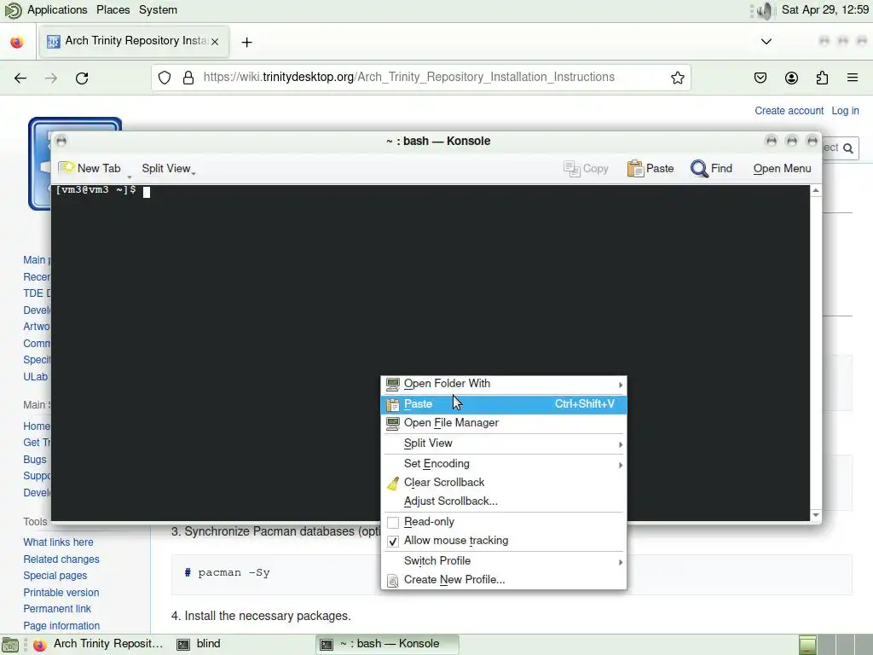
Task: Click the Firefox address bar URL
Action: 408,77
